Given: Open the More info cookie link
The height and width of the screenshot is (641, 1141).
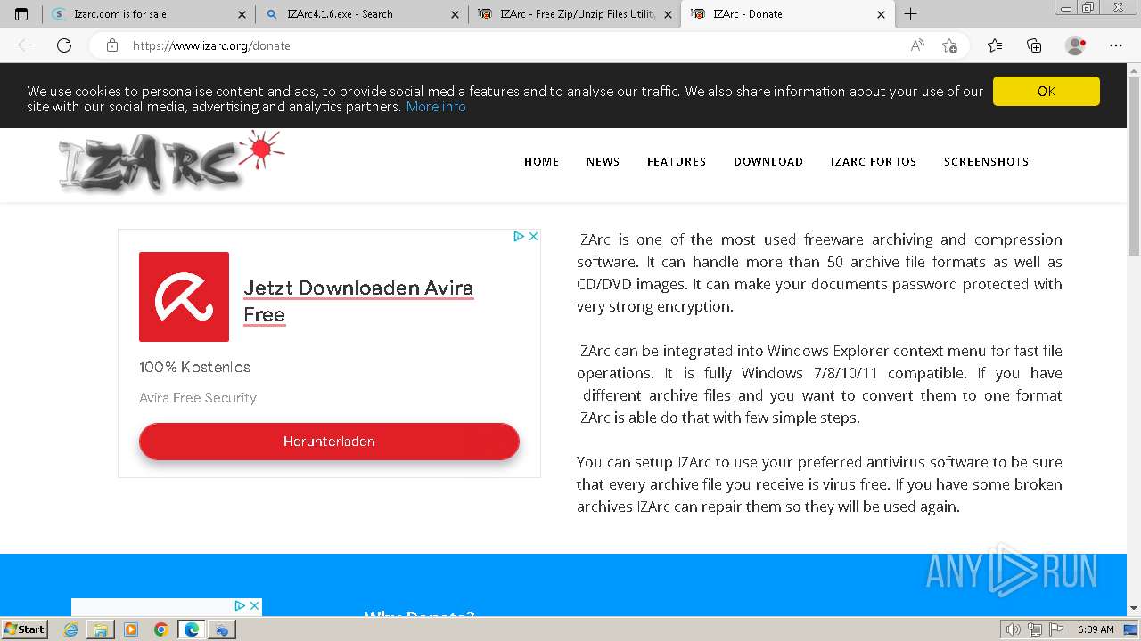Looking at the screenshot, I should pos(436,107).
